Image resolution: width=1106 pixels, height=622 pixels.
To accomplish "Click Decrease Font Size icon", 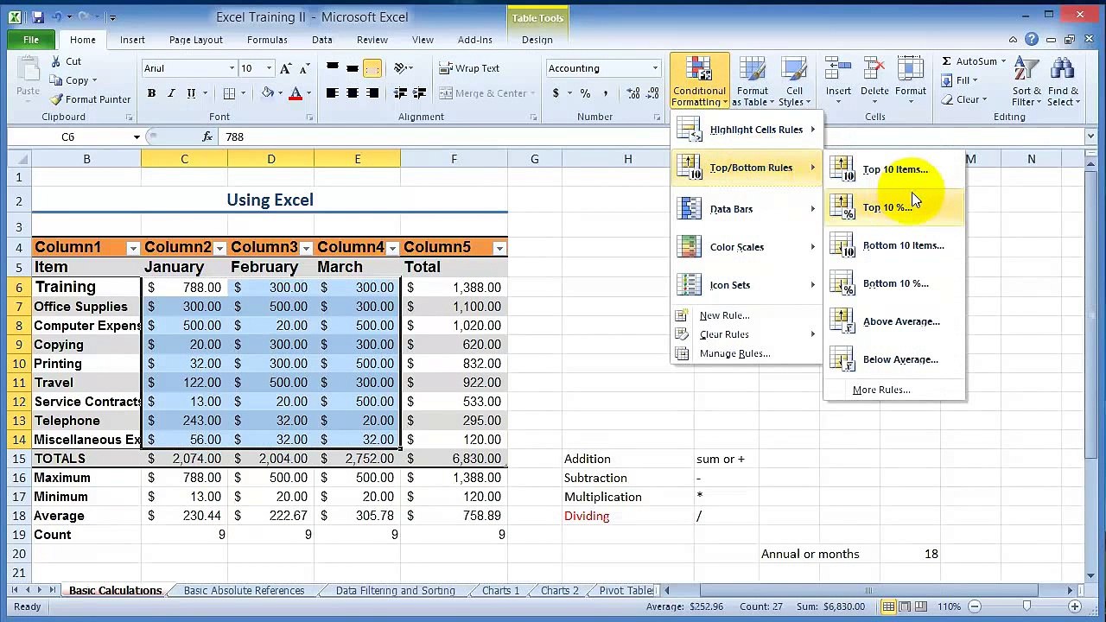I will click(x=306, y=68).
